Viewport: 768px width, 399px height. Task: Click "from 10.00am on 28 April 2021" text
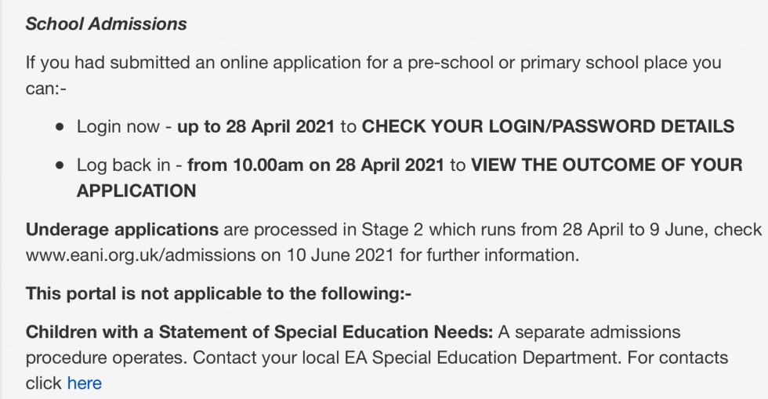point(316,165)
